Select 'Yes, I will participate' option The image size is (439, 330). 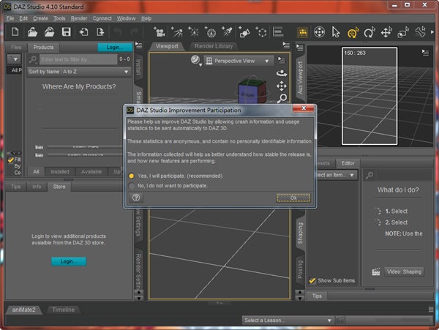tap(132, 176)
